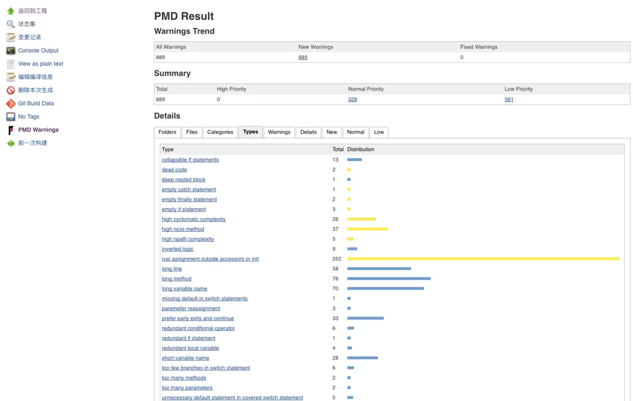Image resolution: width=633 pixels, height=401 pixels.
Task: Open the 返回到工程 link
Action: pyautogui.click(x=33, y=11)
